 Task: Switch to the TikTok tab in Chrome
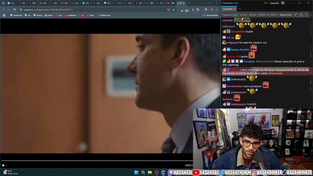click(149, 3)
